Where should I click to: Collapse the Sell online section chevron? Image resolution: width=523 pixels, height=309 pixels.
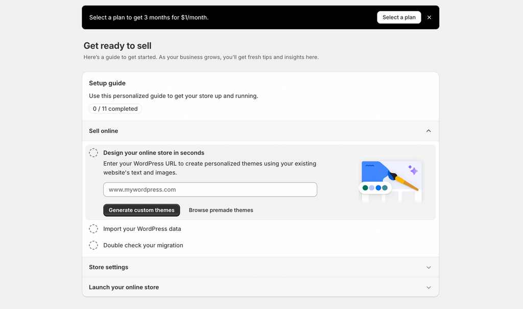(x=429, y=131)
